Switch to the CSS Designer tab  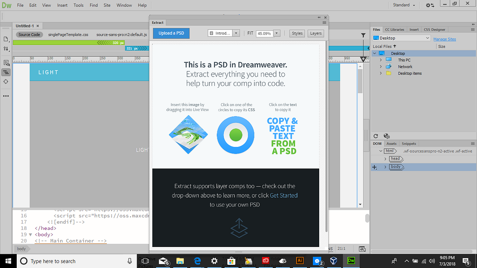[x=434, y=29]
